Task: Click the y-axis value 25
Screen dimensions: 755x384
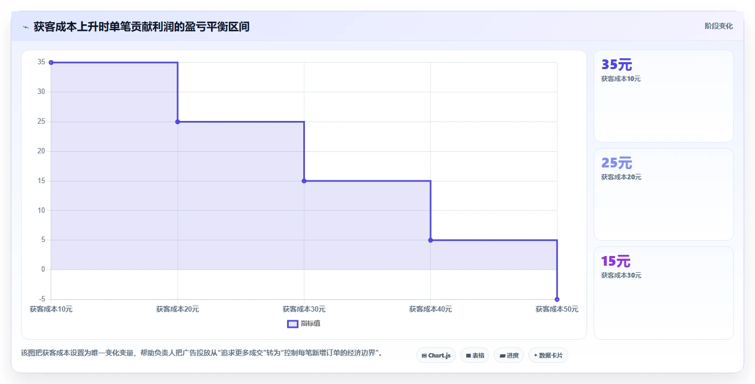Action: click(x=42, y=122)
